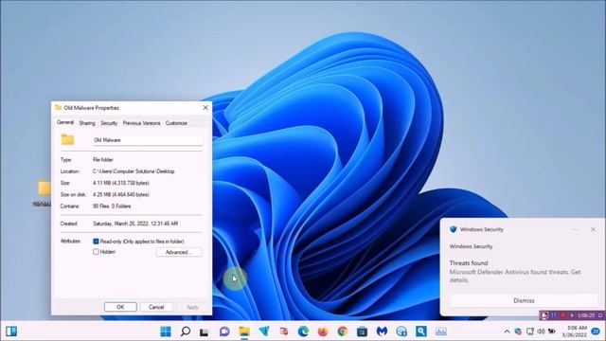Open the taskbar Search icon

[186, 332]
